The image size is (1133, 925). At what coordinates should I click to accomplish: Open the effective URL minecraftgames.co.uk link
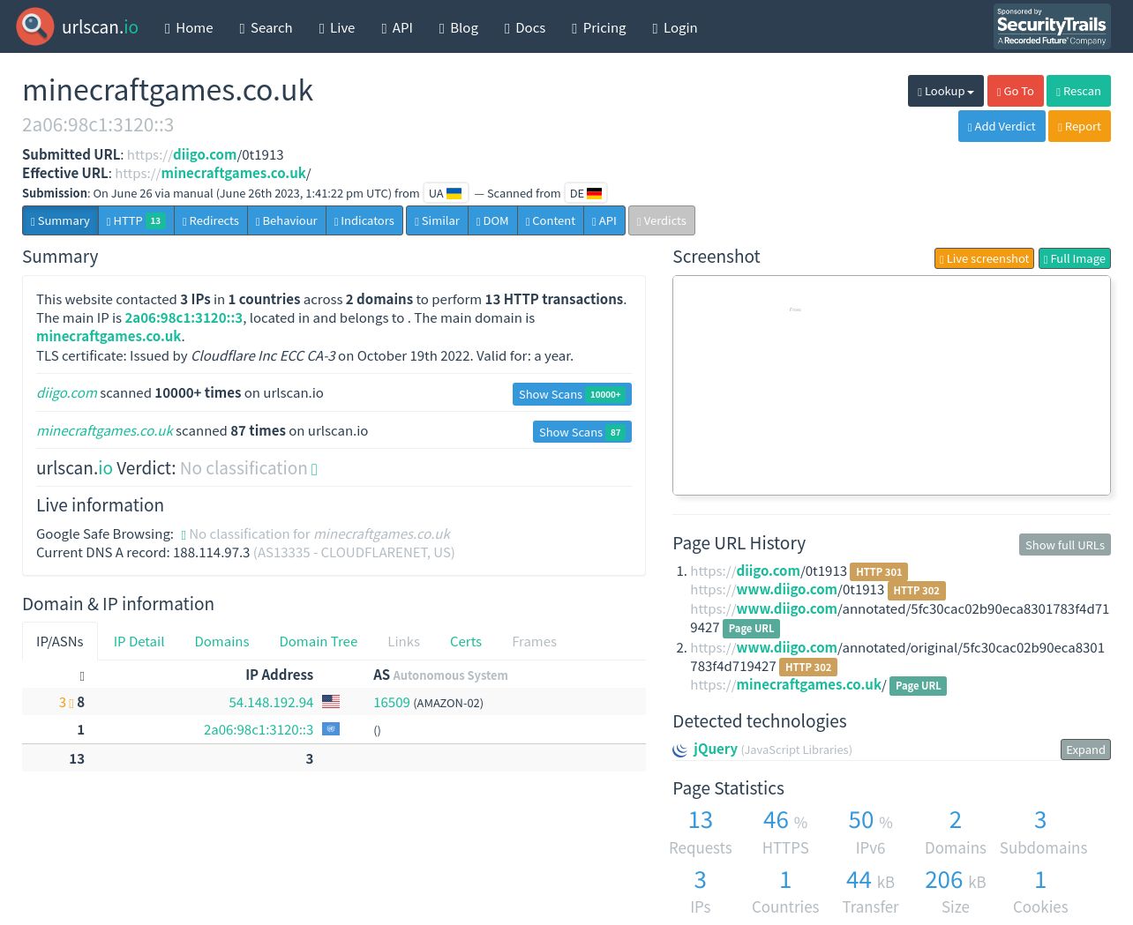[213, 173]
